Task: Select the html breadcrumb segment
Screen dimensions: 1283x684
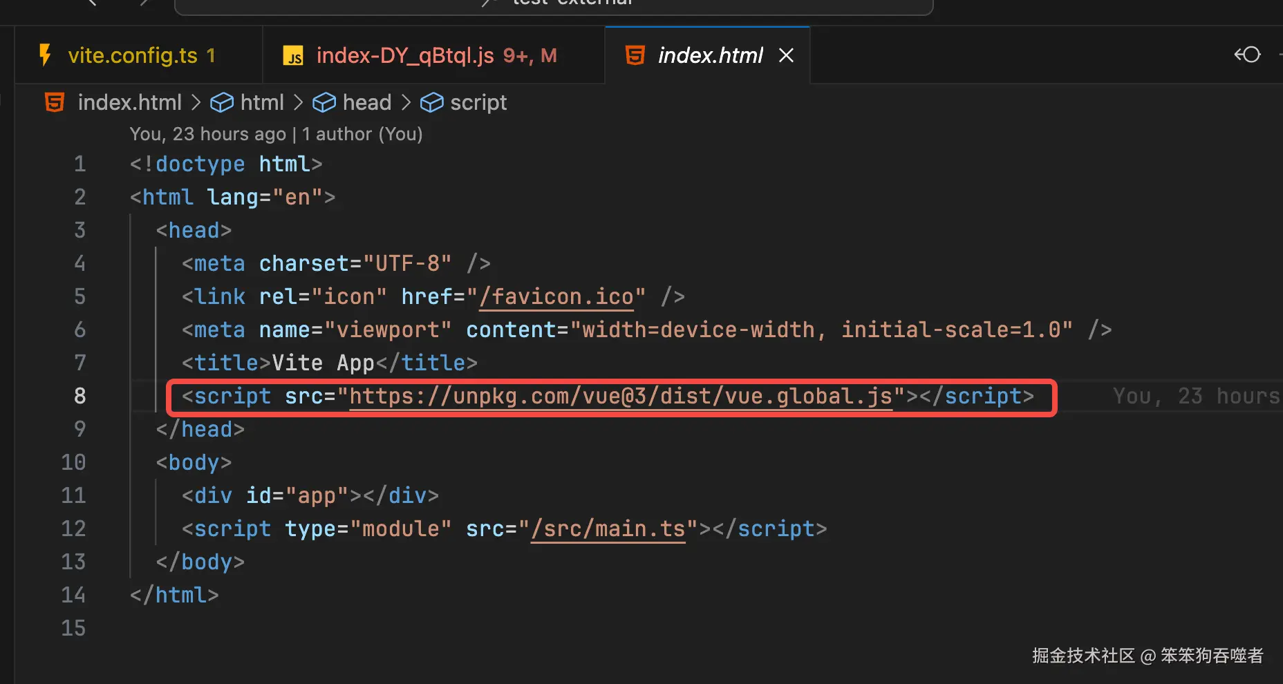Action: click(x=262, y=102)
